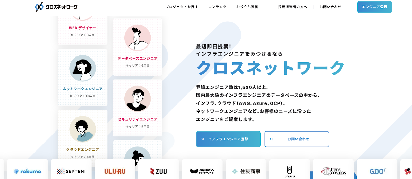Click the outlined お問い合わせ button
Screen dimensions: 412x179
click(297, 139)
